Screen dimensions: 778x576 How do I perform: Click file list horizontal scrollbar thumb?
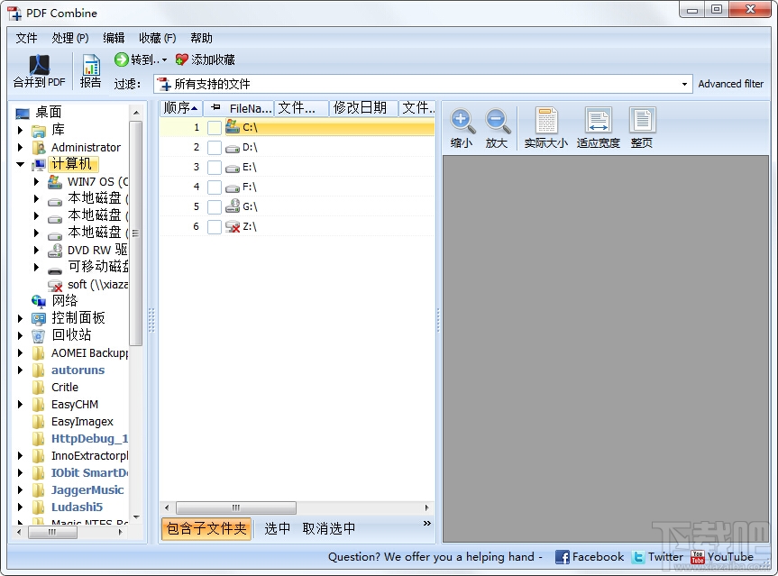pos(236,507)
